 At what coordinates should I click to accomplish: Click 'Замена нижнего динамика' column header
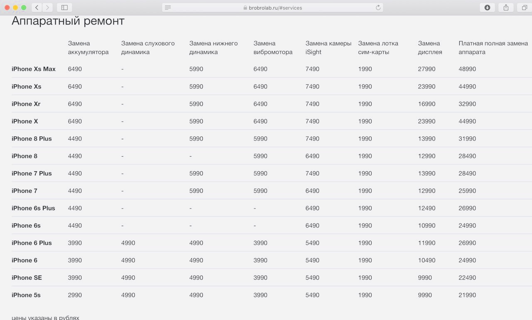pos(214,48)
